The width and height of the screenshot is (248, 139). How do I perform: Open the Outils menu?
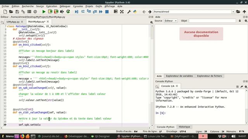click(99, 6)
